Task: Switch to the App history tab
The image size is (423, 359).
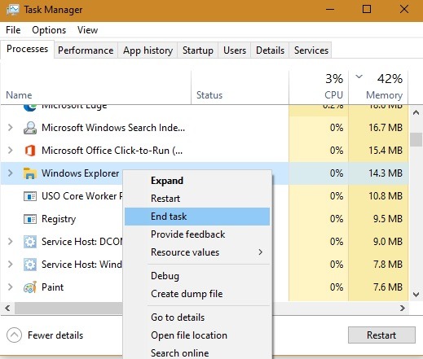Action: (x=148, y=50)
